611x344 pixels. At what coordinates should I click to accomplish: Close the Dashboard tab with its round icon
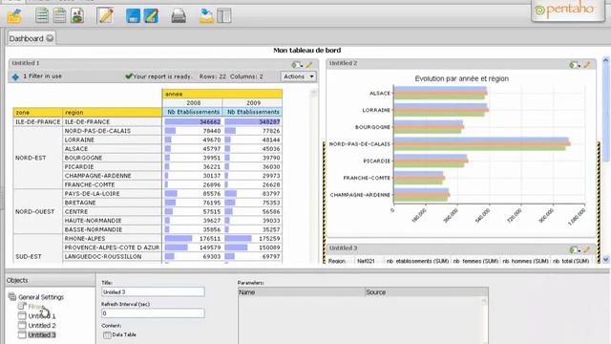click(50, 38)
